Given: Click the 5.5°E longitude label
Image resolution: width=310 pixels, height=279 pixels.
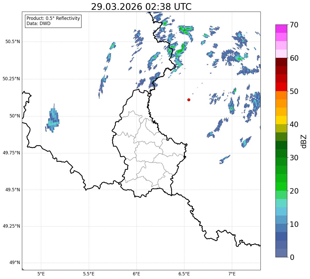Looking at the screenshot, I should pos(89,274).
